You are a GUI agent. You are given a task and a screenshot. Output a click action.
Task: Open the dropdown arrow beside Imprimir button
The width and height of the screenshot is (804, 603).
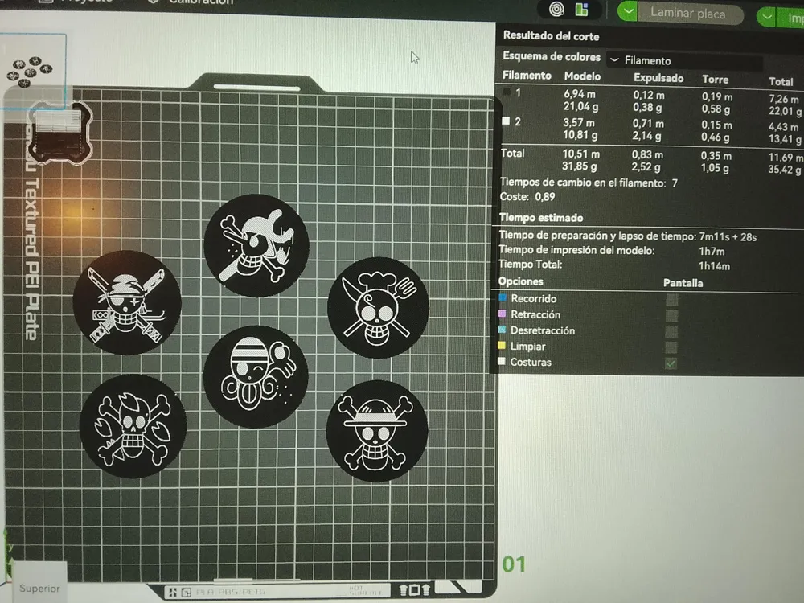pos(766,16)
